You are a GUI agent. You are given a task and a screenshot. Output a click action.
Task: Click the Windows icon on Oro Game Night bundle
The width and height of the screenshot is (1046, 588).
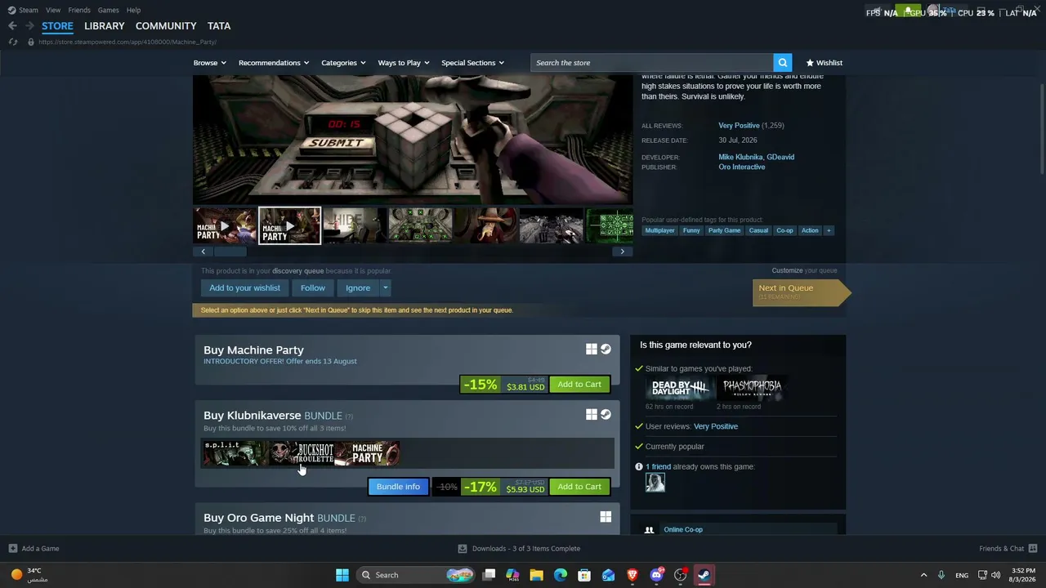(x=606, y=517)
